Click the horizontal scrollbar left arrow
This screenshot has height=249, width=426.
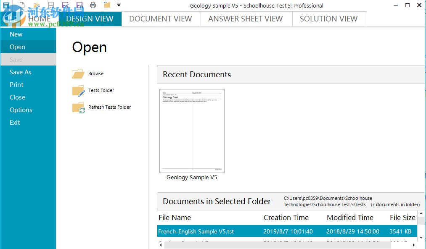click(161, 245)
